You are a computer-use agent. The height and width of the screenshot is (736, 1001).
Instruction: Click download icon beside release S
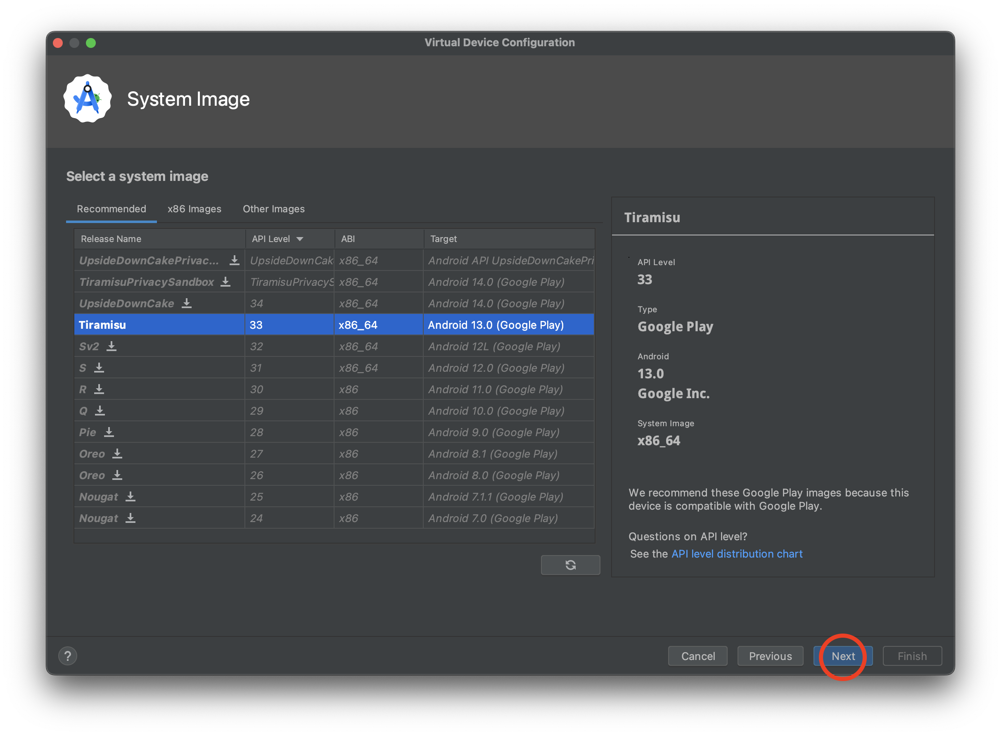99,368
